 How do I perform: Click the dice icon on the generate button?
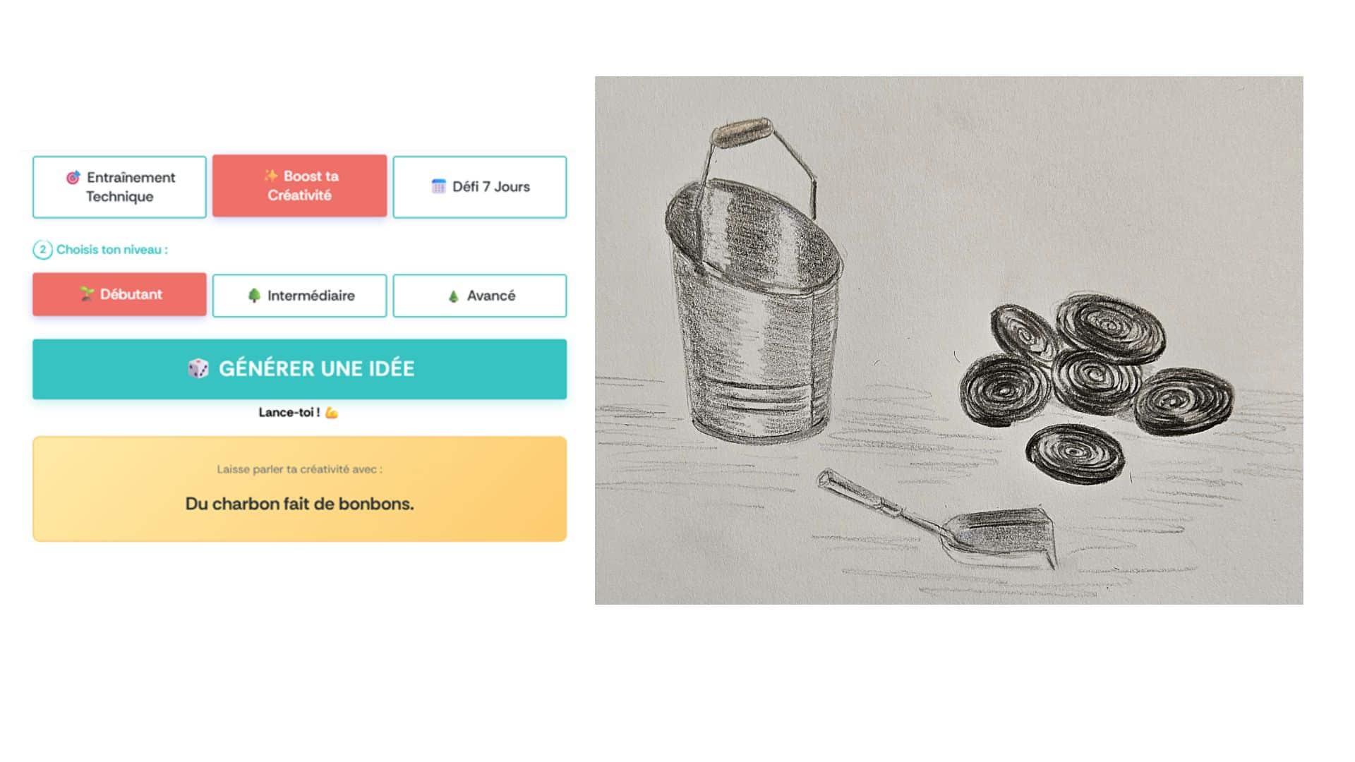[x=198, y=368]
